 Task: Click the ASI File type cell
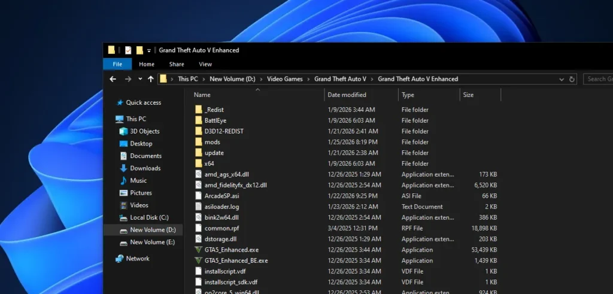click(411, 196)
